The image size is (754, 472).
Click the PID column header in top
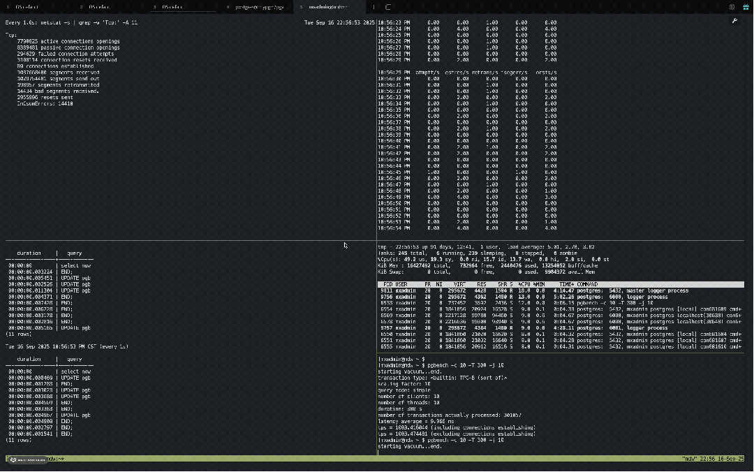coord(387,284)
